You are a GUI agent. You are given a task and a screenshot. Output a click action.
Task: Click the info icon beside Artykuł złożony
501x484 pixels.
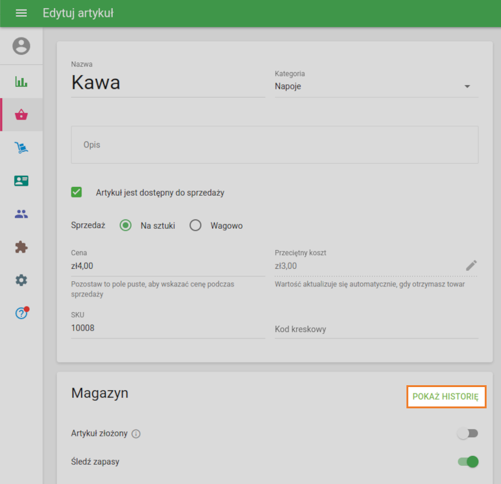pyautogui.click(x=137, y=433)
